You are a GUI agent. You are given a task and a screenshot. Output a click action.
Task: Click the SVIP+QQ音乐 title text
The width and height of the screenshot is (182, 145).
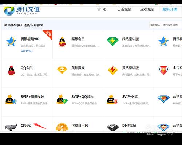[82, 97]
